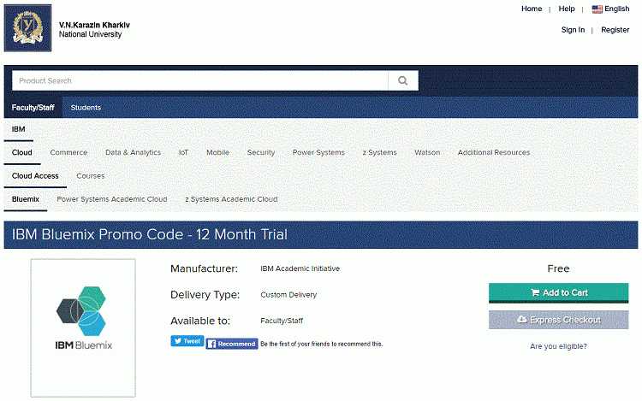642x401 pixels.
Task: Click the Sign In link
Action: pyautogui.click(x=573, y=30)
